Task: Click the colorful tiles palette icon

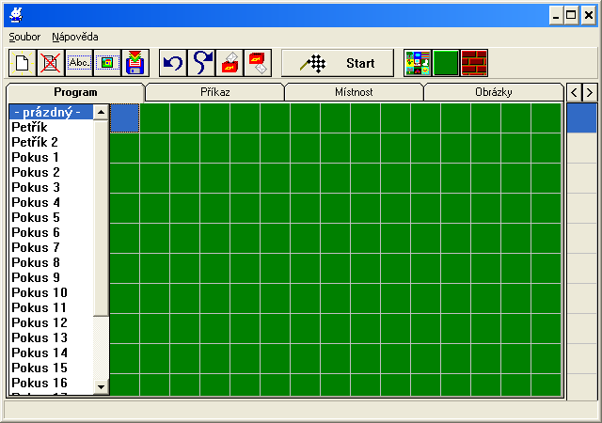Action: pyautogui.click(x=418, y=63)
